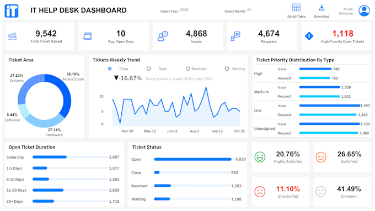Image resolution: width=375 pixels, height=211 pixels.
Task: Click the 20+ Days duration bar
Action: (x=43, y=201)
